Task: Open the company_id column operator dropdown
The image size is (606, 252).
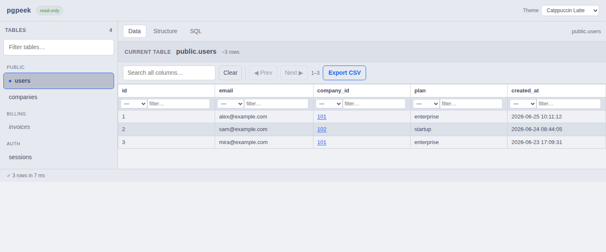Action: (x=329, y=104)
